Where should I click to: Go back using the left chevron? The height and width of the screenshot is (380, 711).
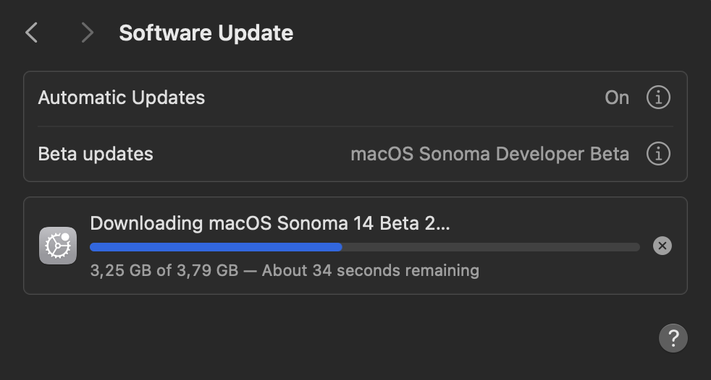point(31,33)
